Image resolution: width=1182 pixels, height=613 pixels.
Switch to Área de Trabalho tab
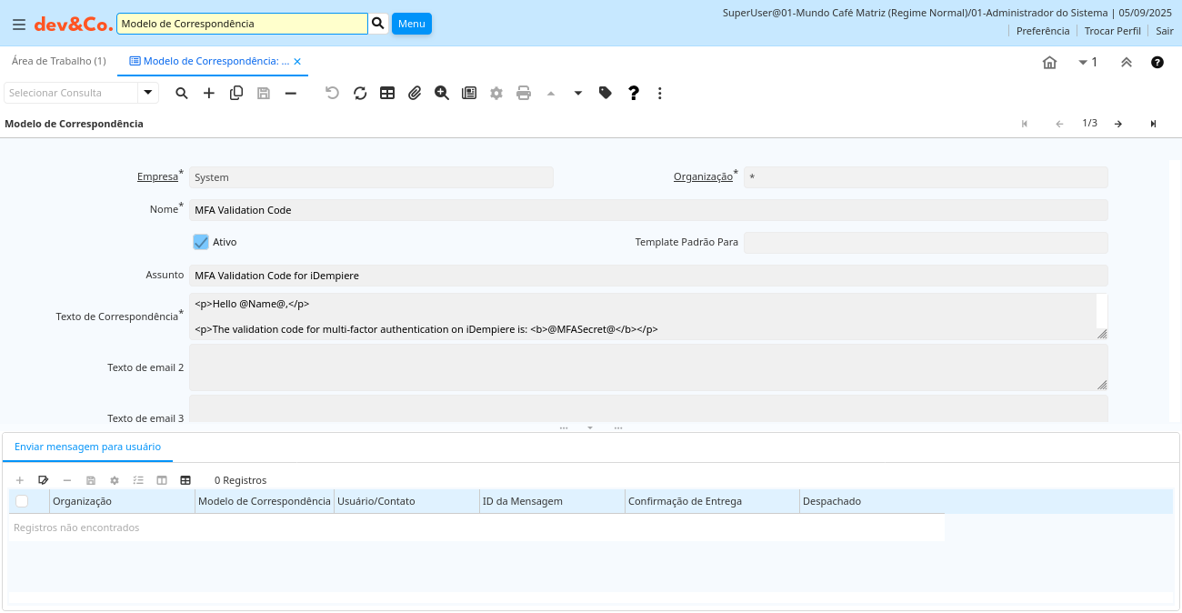coord(58,61)
